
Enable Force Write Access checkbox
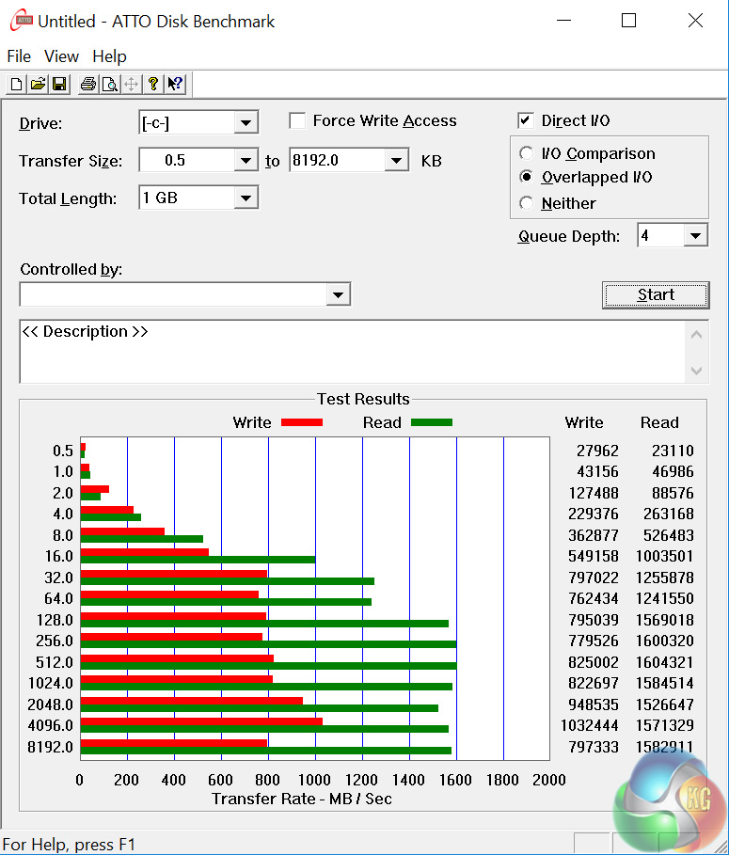(297, 120)
